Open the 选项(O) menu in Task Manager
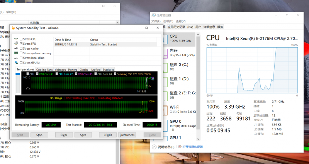The width and height of the screenshot is (309, 164). 168,21
